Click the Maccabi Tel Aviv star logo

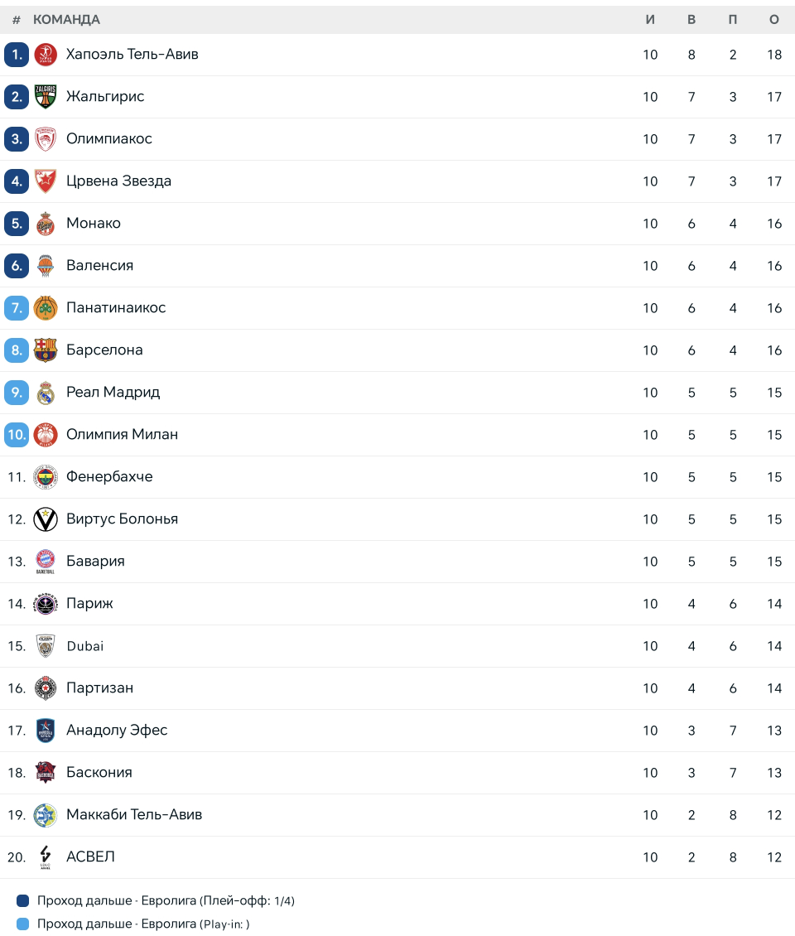coord(46,815)
